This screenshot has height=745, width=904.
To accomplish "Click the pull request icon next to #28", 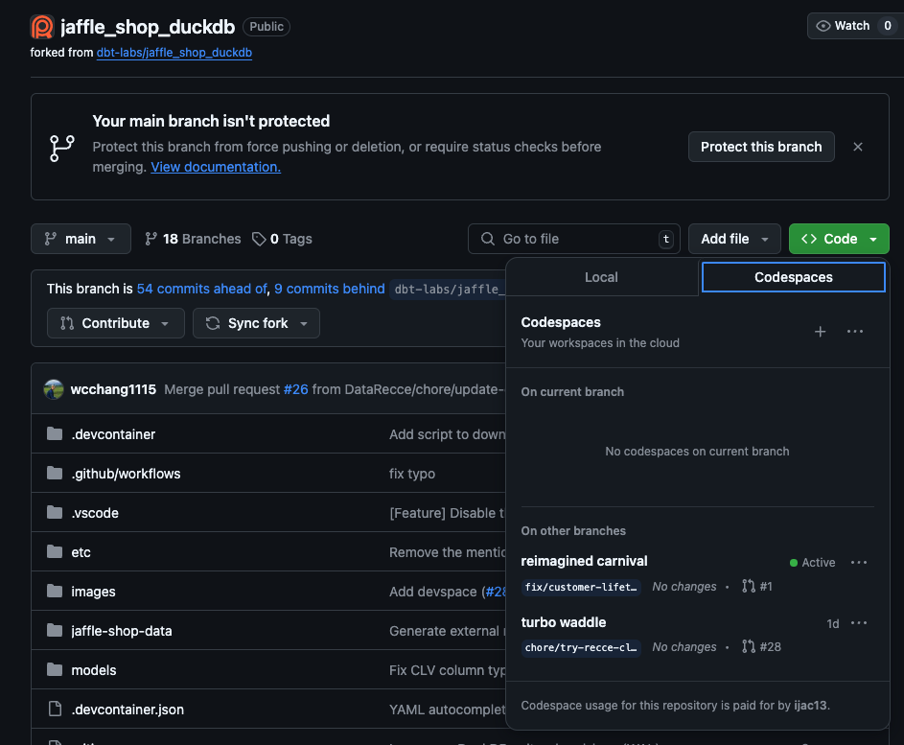I will click(x=749, y=647).
